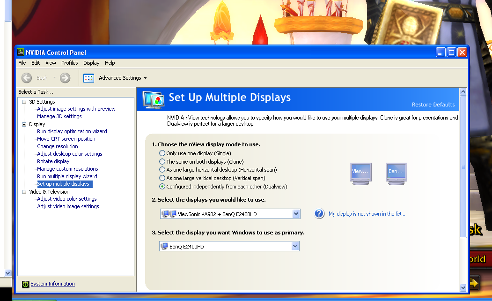Image resolution: width=492 pixels, height=301 pixels.
Task: Open the Back history dropdown arrow
Action: 54,78
